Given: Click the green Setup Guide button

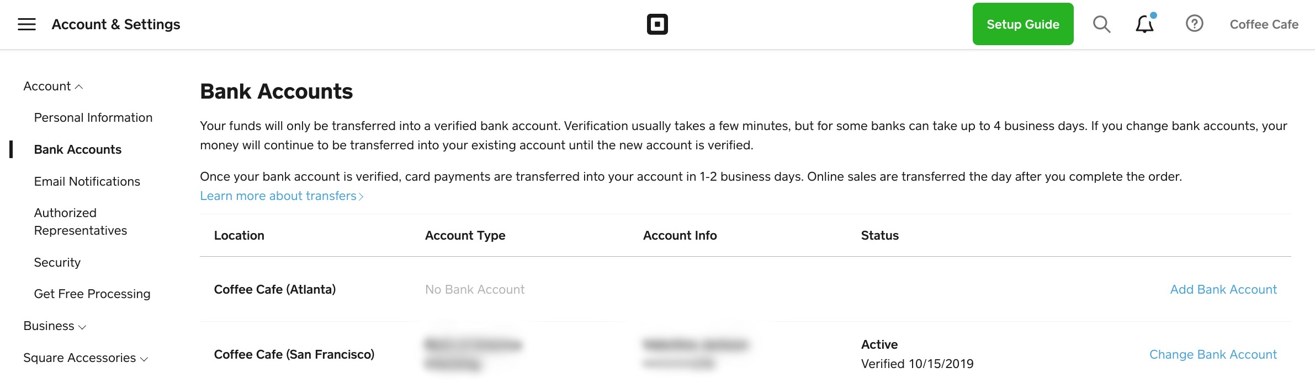Looking at the screenshot, I should click(x=1022, y=24).
